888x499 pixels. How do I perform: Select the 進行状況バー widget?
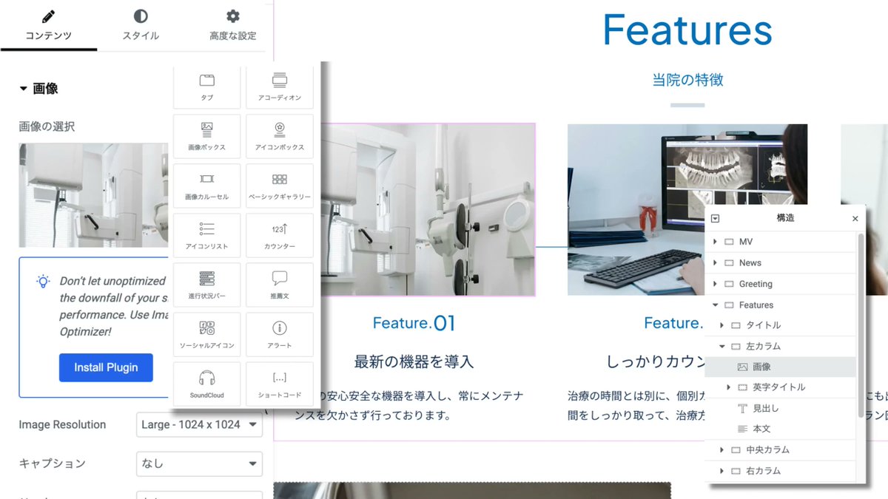pos(207,285)
